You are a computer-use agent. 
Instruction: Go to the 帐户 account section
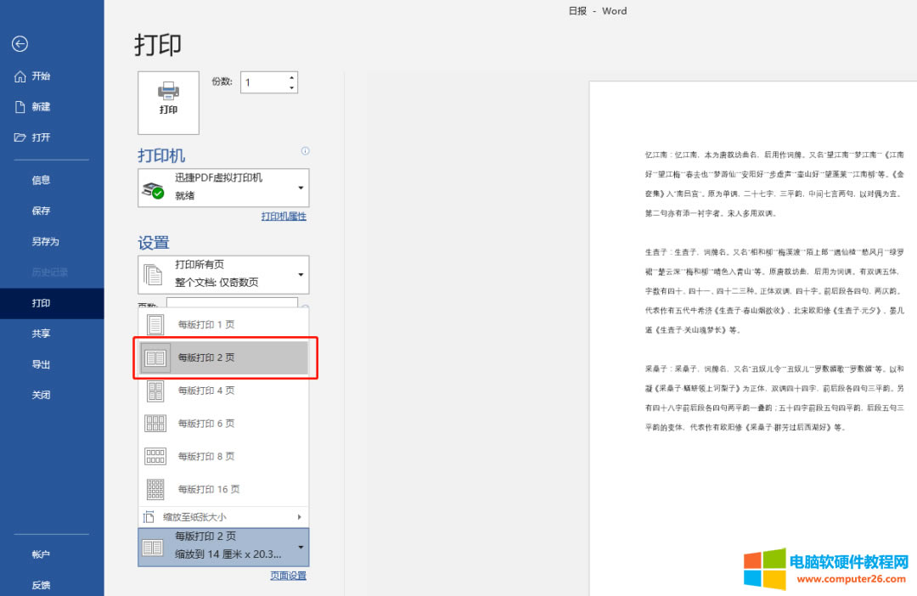pos(41,554)
